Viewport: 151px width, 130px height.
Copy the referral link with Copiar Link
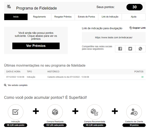point(137,28)
